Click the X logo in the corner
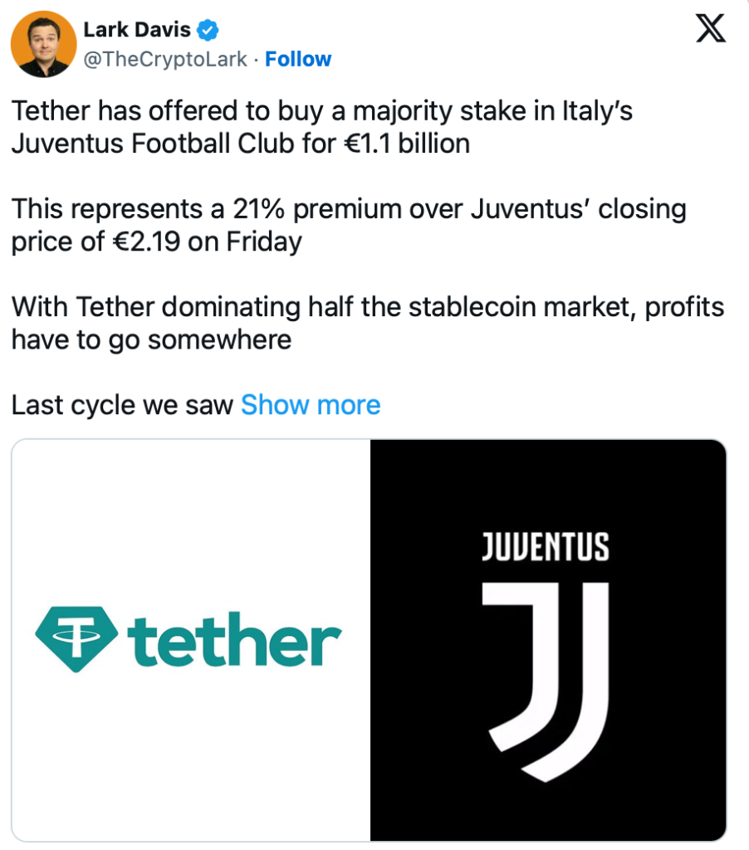The width and height of the screenshot is (749, 850). tap(709, 30)
